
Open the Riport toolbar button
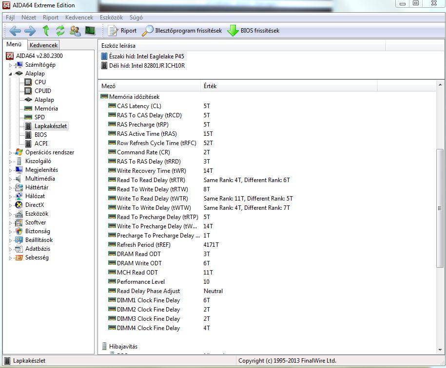click(122, 31)
